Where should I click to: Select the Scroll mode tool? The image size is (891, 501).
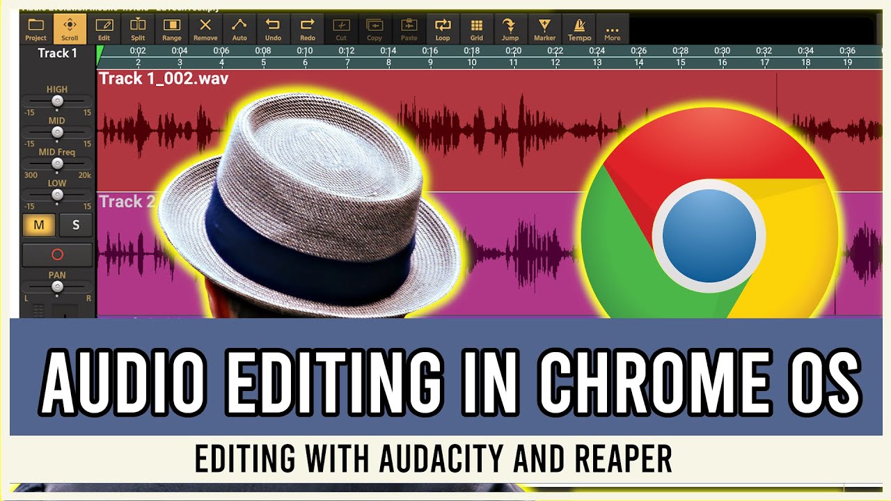(70, 29)
